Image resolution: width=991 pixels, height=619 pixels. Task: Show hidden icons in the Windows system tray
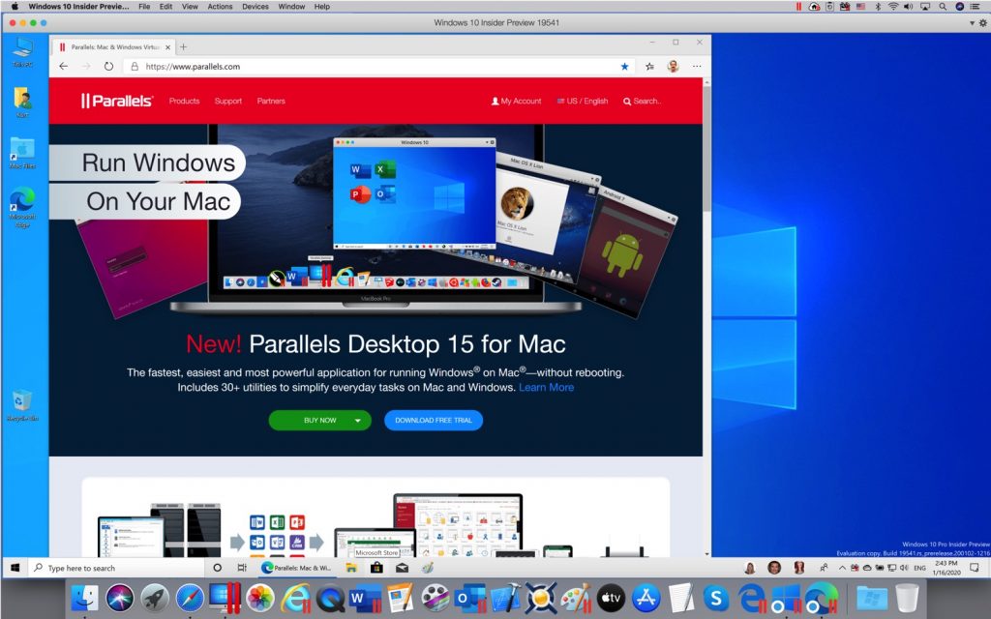pyautogui.click(x=841, y=567)
